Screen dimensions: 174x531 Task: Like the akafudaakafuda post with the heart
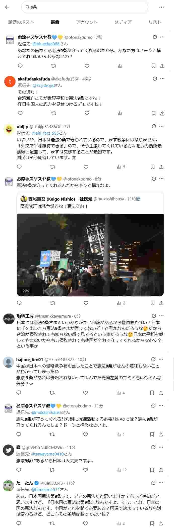(87, 113)
